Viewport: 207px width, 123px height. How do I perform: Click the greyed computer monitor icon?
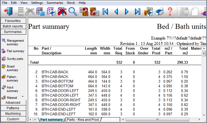point(184,12)
